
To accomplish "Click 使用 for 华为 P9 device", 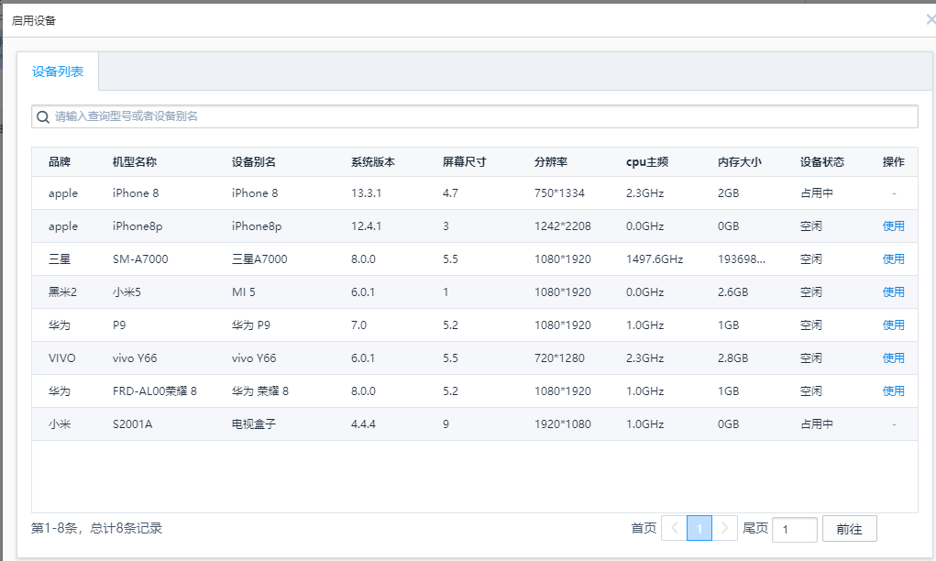I will pyautogui.click(x=893, y=325).
